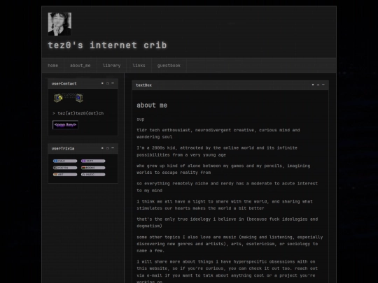This screenshot has width=378, height=283.
Task: Visit the guestbook tab
Action: click(x=169, y=66)
